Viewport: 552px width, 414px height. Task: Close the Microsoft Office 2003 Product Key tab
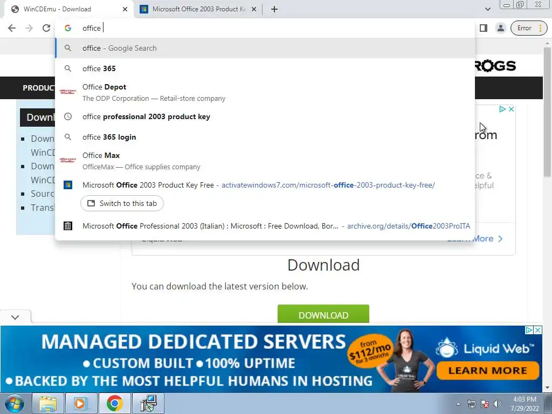254,9
